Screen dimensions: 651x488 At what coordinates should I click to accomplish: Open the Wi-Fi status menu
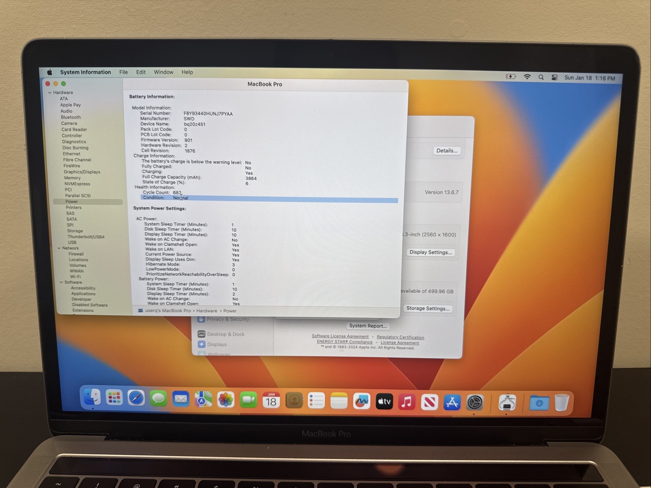(527, 77)
